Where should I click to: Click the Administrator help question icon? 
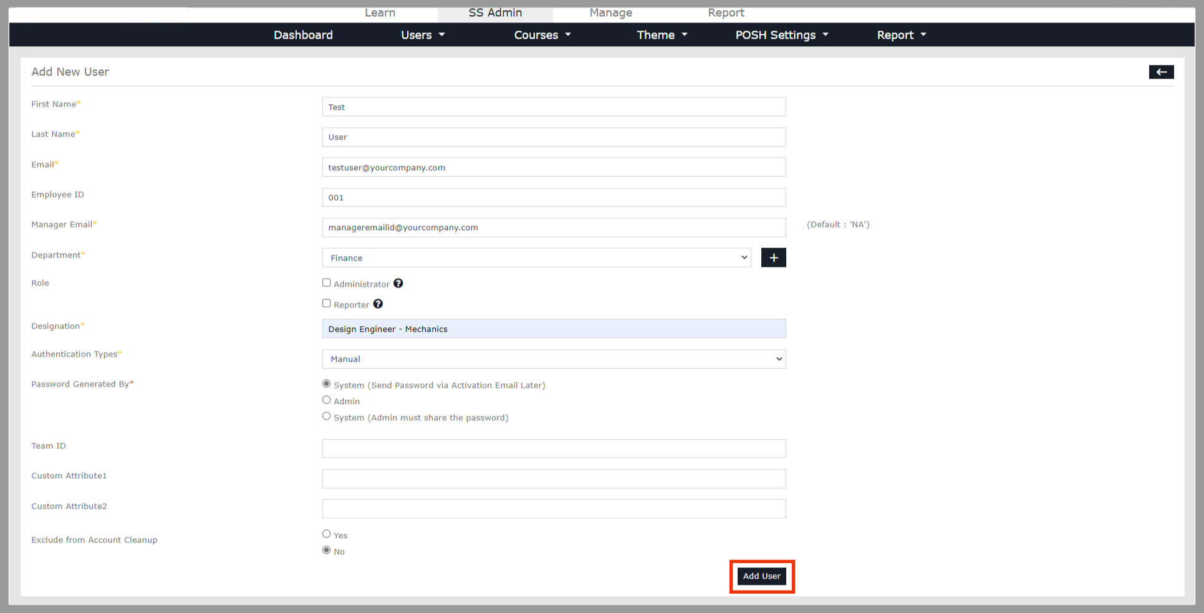(x=398, y=284)
